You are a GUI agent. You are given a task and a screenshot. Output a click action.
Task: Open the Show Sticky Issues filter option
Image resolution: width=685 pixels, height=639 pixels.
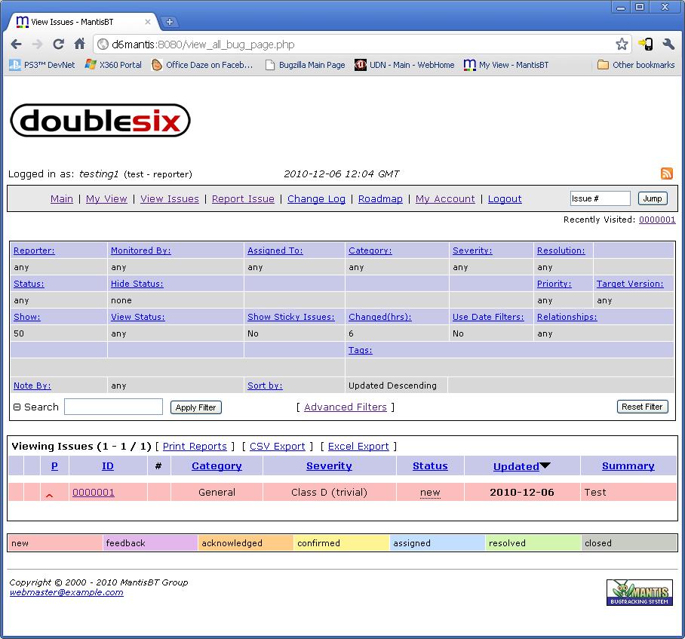point(290,317)
